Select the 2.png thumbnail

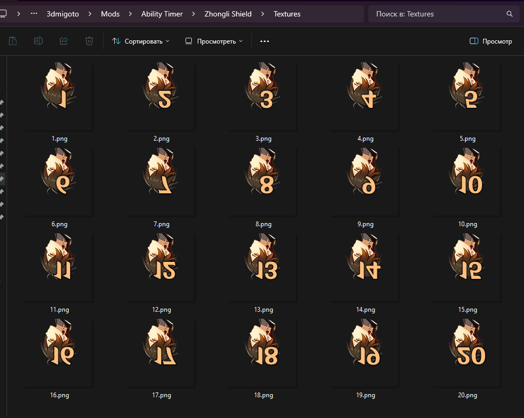point(160,96)
